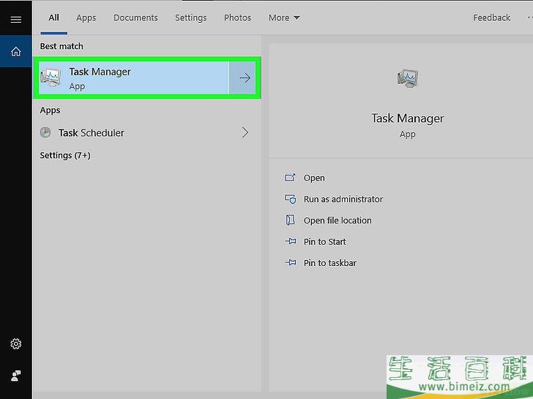
Task: Select Pin to taskbar
Action: coord(329,263)
